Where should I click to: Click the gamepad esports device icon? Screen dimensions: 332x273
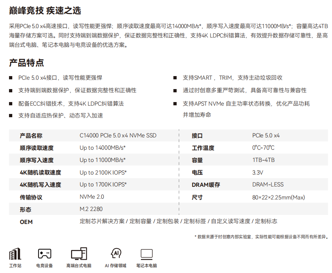pos(44,254)
